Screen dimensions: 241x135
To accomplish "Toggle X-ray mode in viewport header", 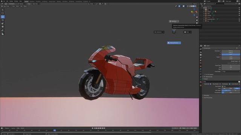I will [x=188, y=6].
